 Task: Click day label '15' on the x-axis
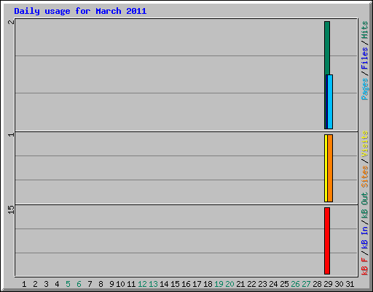pos(175,284)
